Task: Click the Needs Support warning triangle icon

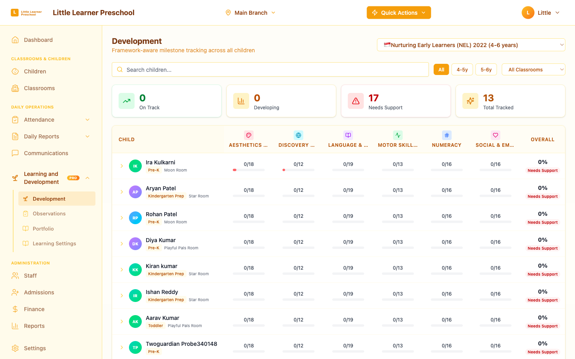Action: point(356,101)
